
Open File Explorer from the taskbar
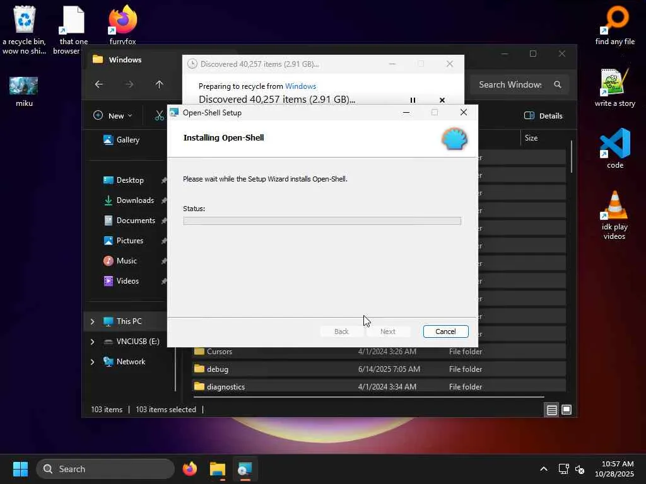click(218, 469)
